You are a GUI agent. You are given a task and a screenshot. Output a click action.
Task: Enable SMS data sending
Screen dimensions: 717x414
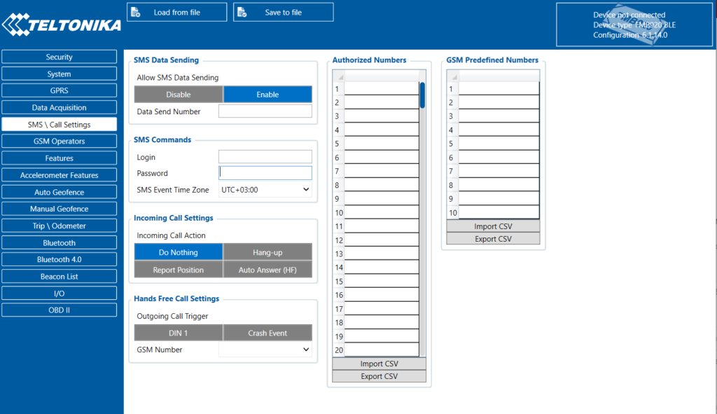pos(267,95)
